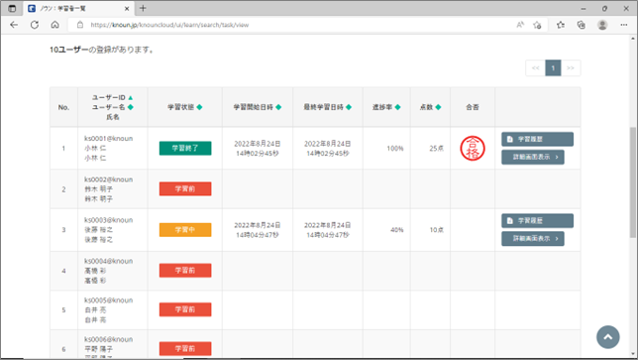Open the collections icon
The height and width of the screenshot is (360, 638).
click(x=581, y=25)
